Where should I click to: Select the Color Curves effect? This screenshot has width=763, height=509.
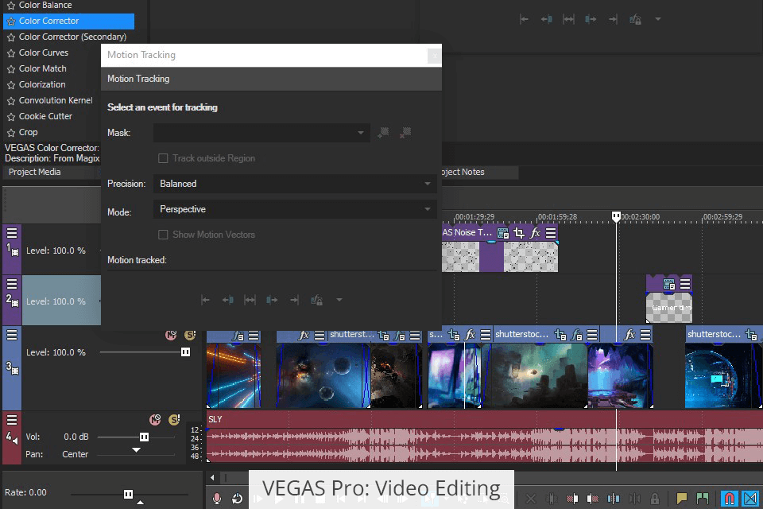43,52
